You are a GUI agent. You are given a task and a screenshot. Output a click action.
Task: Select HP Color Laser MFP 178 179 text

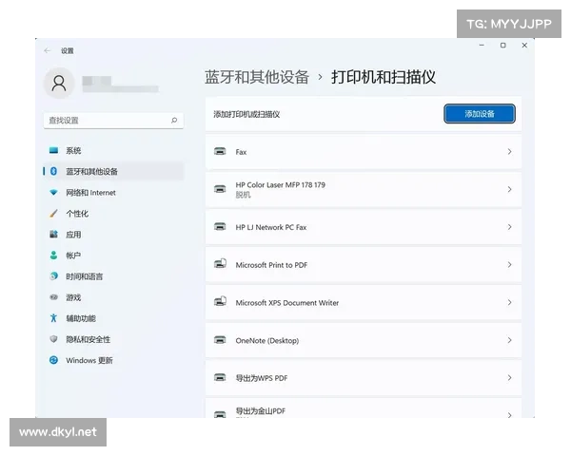(281, 184)
